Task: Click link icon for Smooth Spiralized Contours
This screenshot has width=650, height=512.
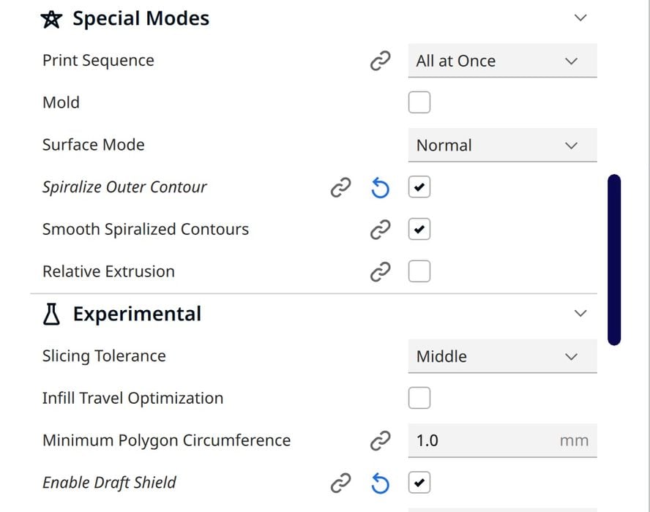Action: (x=380, y=230)
